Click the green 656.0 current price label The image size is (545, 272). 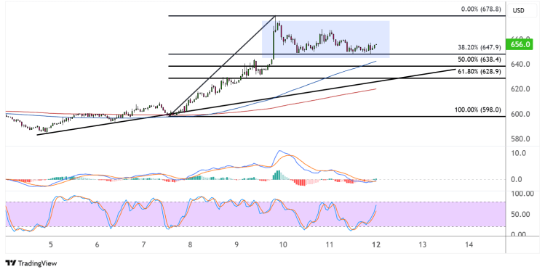(x=520, y=44)
